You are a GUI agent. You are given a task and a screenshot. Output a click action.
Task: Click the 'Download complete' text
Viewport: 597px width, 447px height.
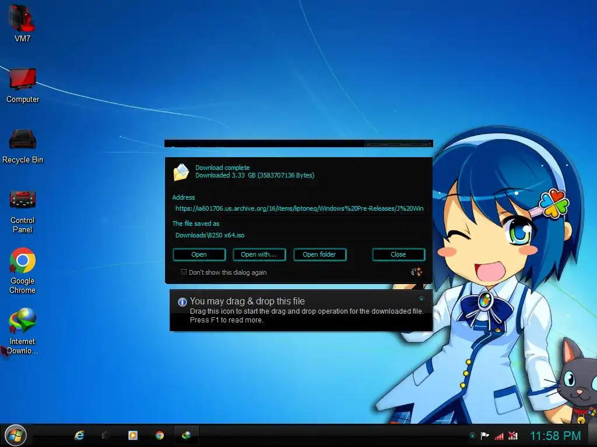[x=222, y=168]
